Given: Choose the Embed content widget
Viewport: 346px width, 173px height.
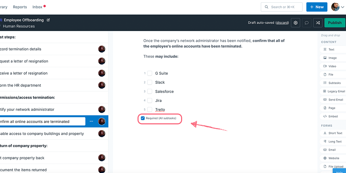Looking at the screenshot, I should pos(333,116).
